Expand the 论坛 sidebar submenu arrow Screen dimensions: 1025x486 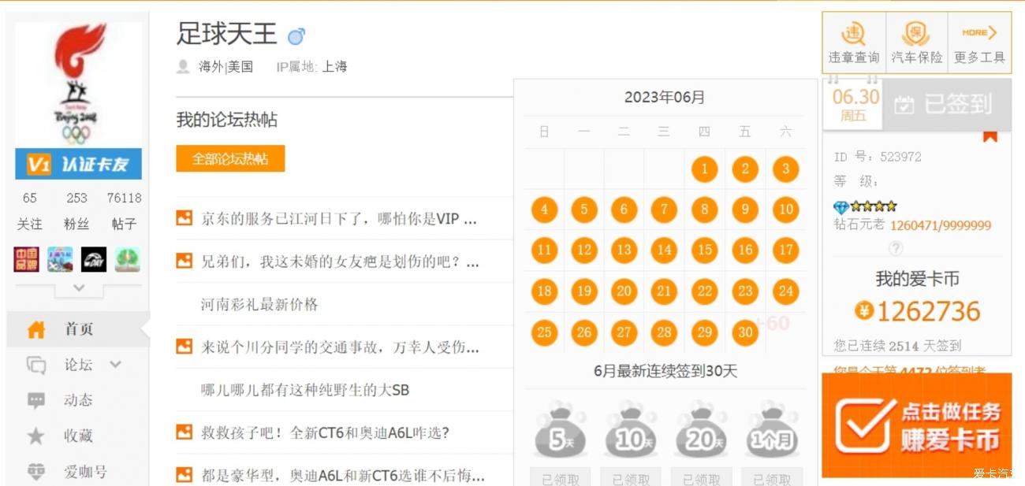click(116, 365)
